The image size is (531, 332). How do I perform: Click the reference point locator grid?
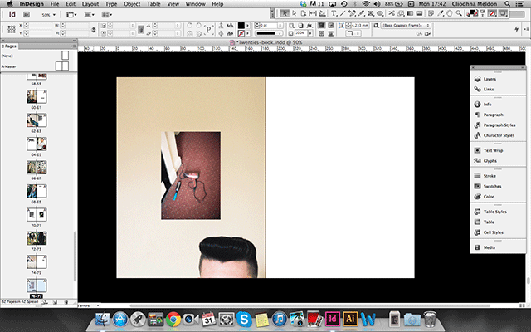click(x=12, y=29)
